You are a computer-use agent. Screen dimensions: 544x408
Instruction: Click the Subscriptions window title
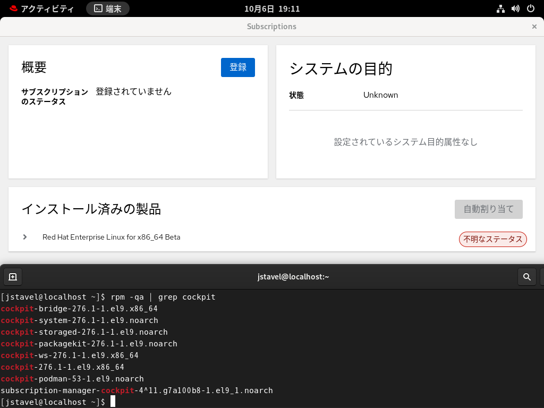point(271,27)
